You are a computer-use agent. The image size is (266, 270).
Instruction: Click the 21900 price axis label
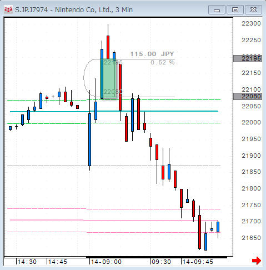tap(251, 156)
